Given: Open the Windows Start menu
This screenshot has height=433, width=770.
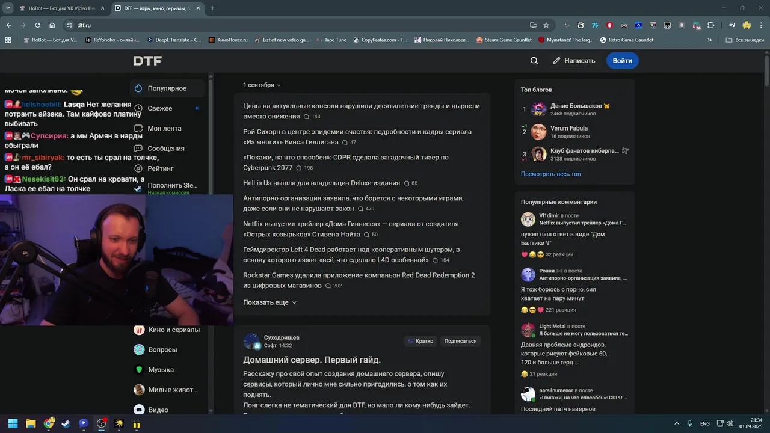Looking at the screenshot, I should point(13,423).
